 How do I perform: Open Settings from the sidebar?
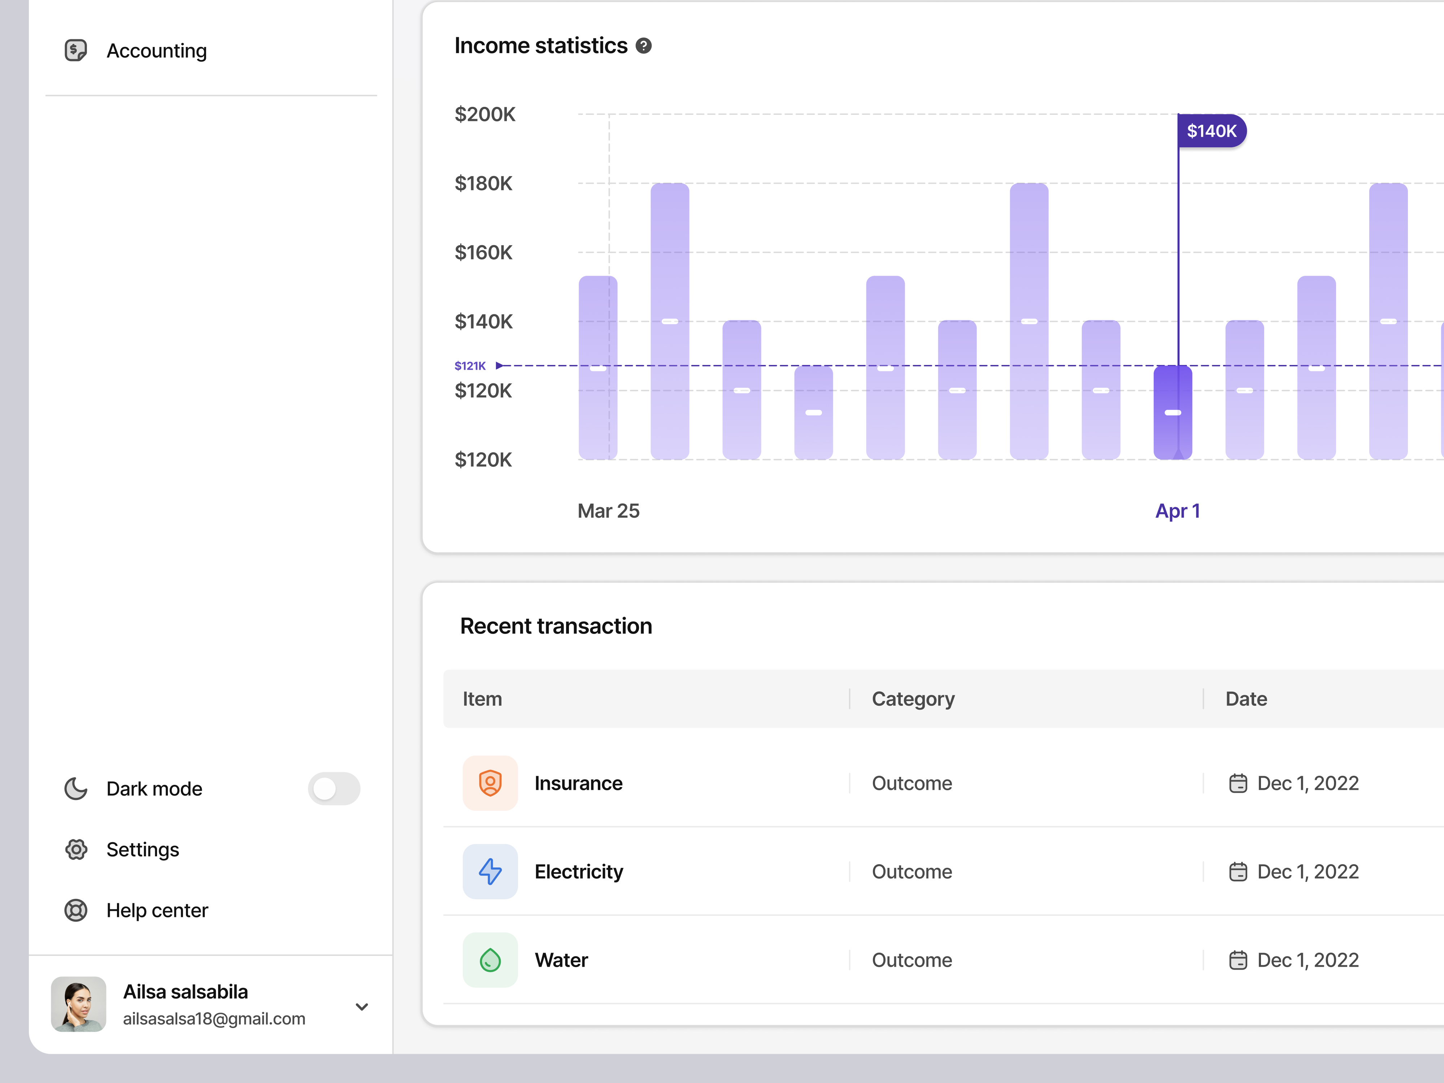142,849
